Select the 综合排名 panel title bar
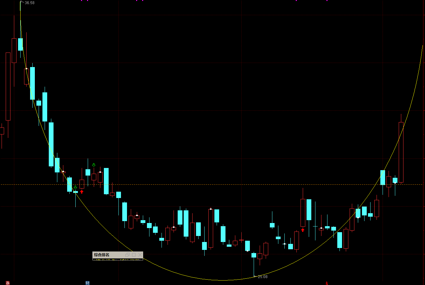Viewport: 425px width, 285px height. coord(117,255)
